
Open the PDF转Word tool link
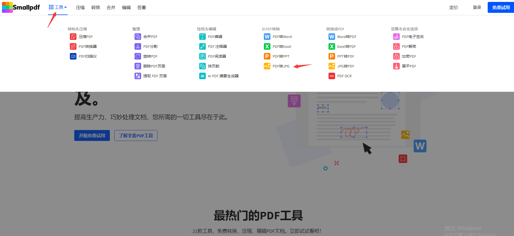282,37
